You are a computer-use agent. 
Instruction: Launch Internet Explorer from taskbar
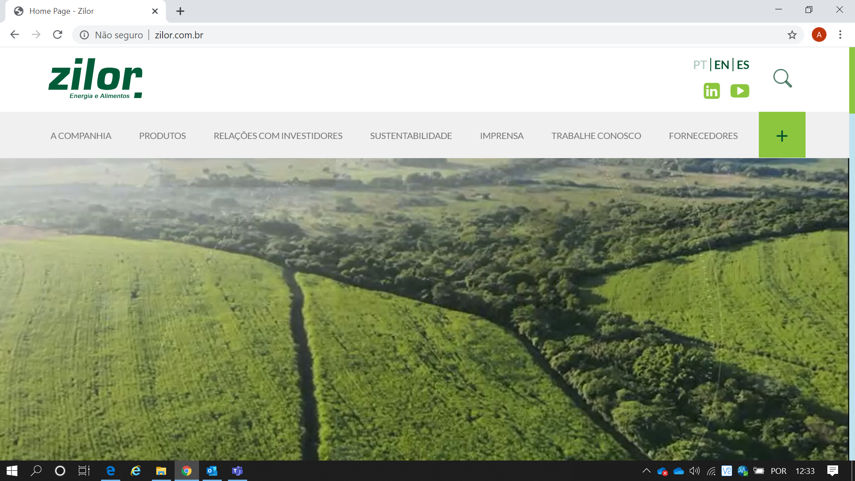(136, 471)
